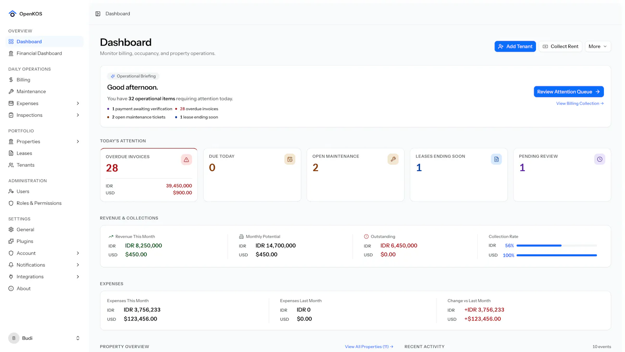Click the Add Tenant button
Screen dimensions: 625x352
[515, 46]
